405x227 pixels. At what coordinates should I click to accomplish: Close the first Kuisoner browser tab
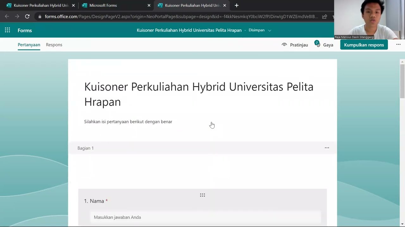click(x=73, y=5)
